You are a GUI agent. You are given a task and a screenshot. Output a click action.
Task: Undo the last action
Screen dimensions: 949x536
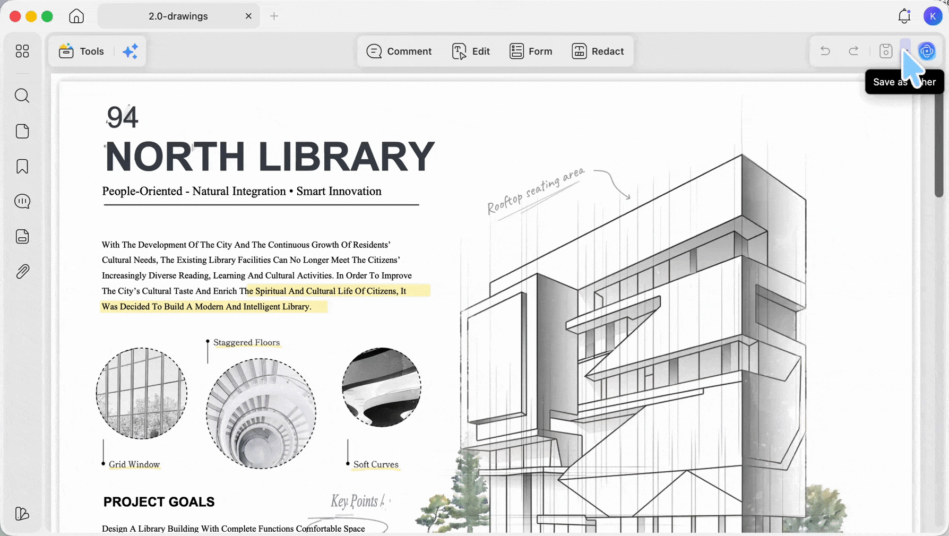pyautogui.click(x=825, y=51)
